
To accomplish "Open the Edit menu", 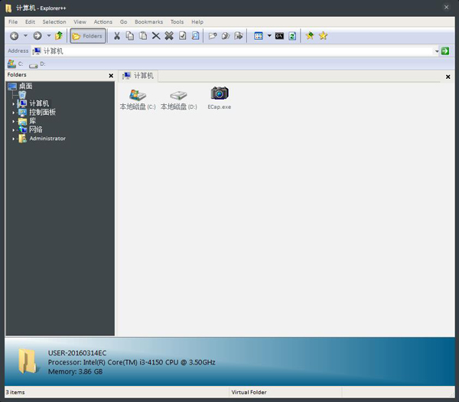I will pyautogui.click(x=30, y=21).
